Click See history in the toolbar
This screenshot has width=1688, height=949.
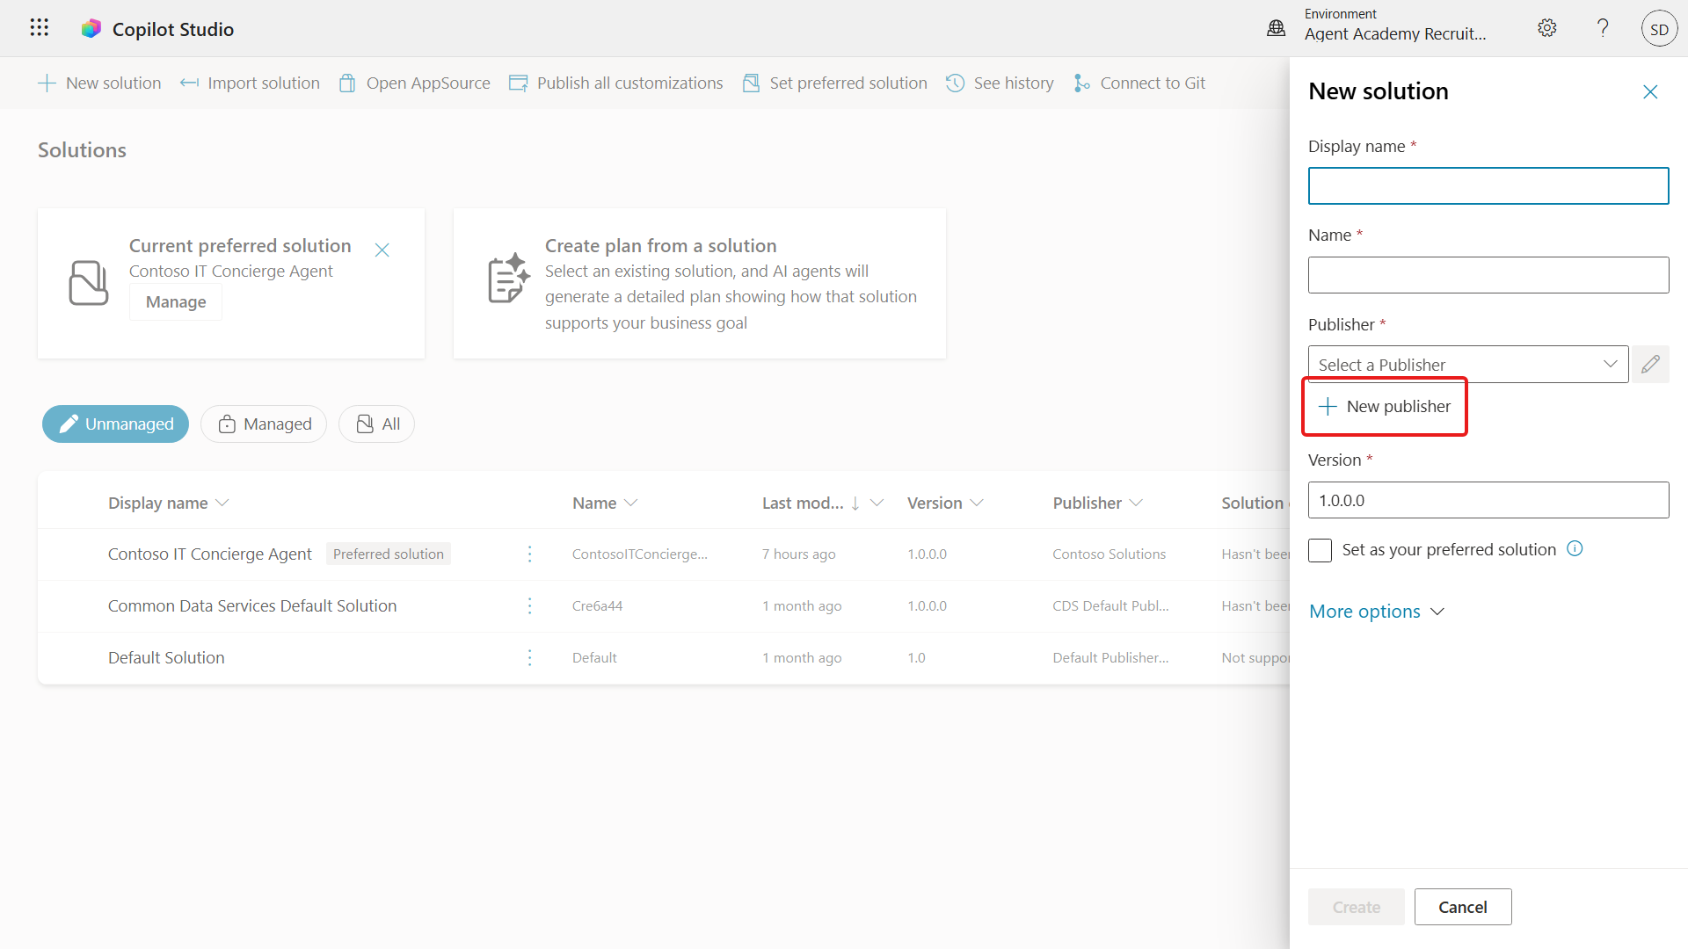pos(1000,83)
